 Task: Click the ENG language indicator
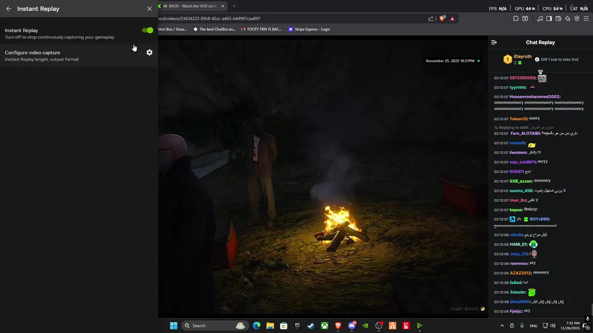tap(534, 326)
